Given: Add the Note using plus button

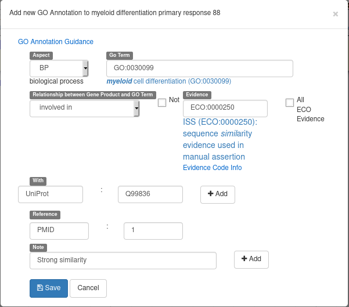Looking at the screenshot, I should click(x=251, y=259).
